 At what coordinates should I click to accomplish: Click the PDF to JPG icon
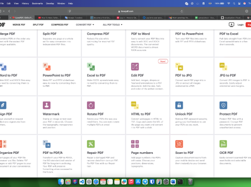tap(179, 66)
